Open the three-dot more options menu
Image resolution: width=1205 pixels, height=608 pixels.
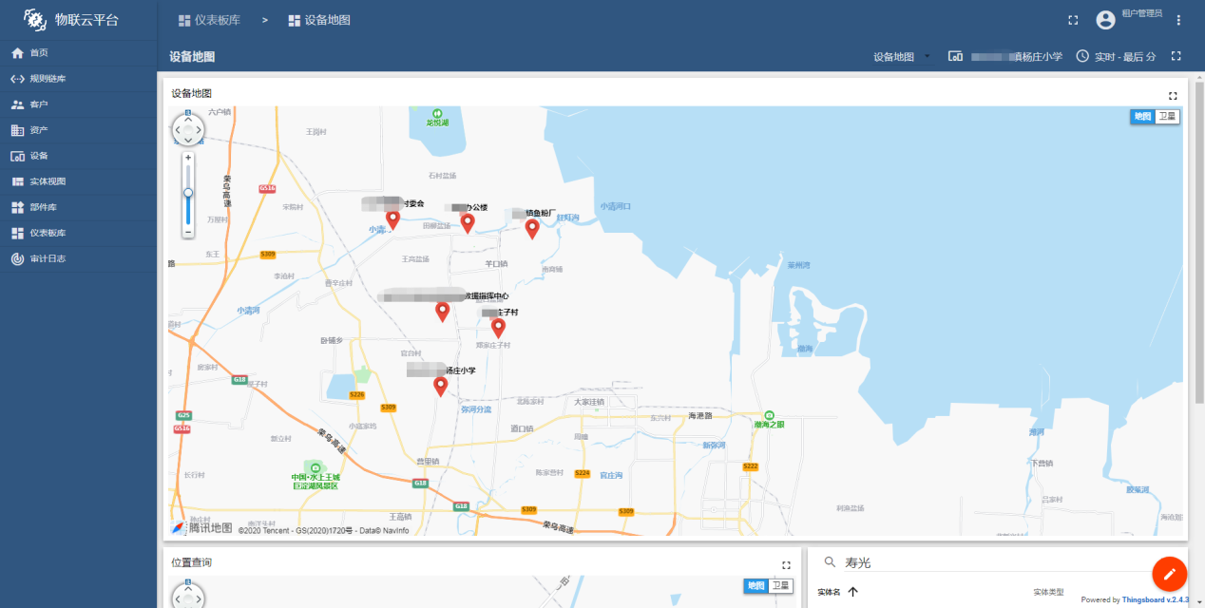(1178, 20)
